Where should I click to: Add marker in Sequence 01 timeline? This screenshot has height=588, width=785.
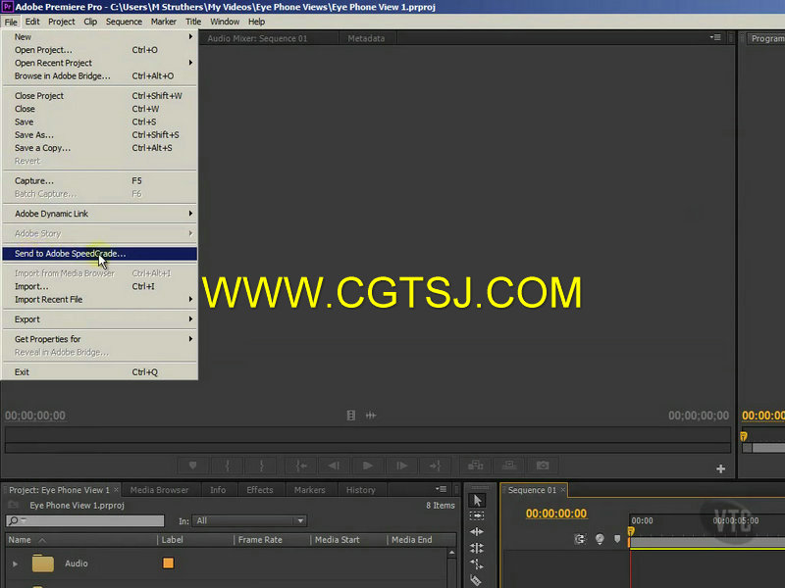pos(617,539)
